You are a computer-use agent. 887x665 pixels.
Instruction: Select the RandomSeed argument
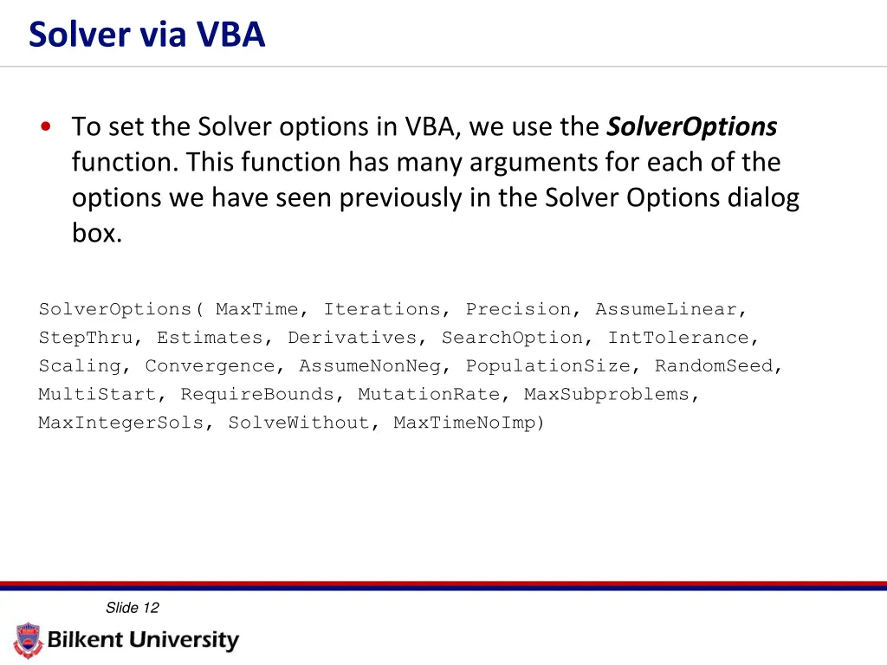click(713, 366)
